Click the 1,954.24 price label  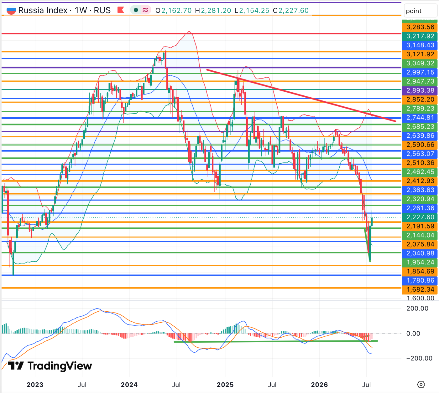(x=420, y=263)
